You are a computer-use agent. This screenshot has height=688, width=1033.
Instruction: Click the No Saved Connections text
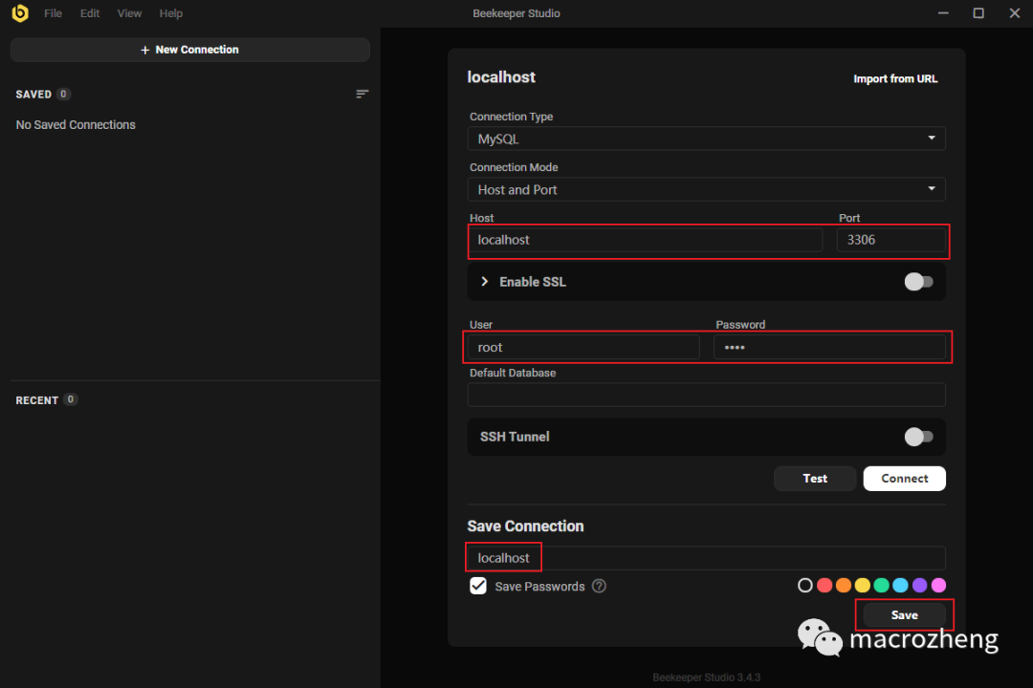76,125
